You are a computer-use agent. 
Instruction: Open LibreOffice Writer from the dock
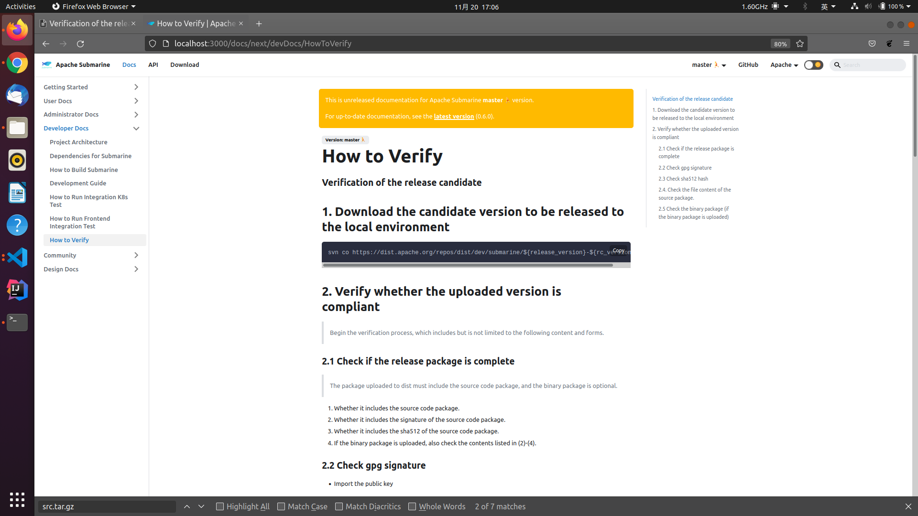[17, 193]
